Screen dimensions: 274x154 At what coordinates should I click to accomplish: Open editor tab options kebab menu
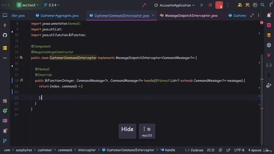coord(259,15)
